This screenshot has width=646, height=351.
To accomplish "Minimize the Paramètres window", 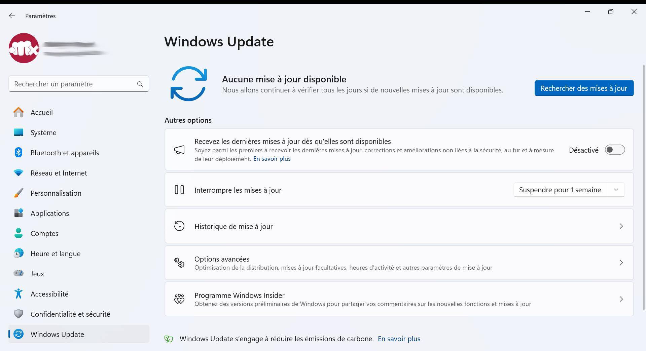I will (x=588, y=12).
